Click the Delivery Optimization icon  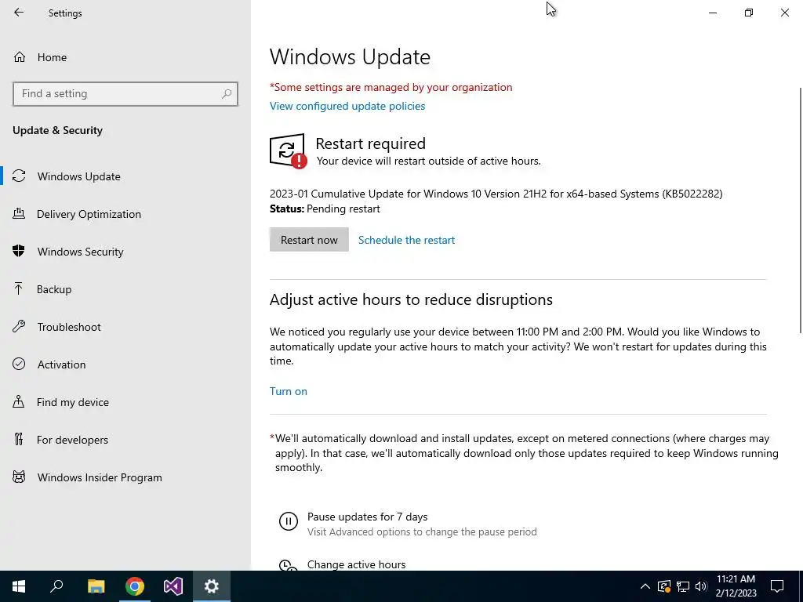click(19, 213)
